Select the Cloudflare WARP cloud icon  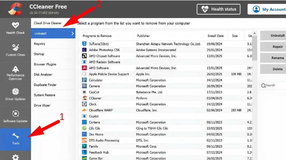pos(84,110)
